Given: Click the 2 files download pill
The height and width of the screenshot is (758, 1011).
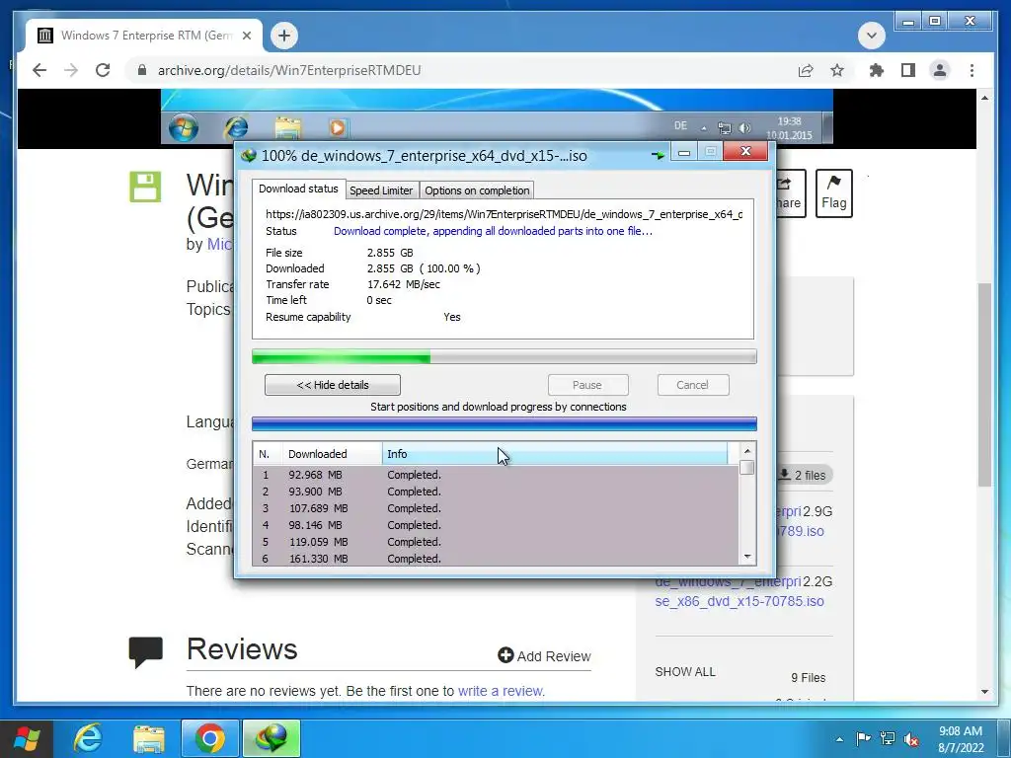Looking at the screenshot, I should (x=804, y=475).
